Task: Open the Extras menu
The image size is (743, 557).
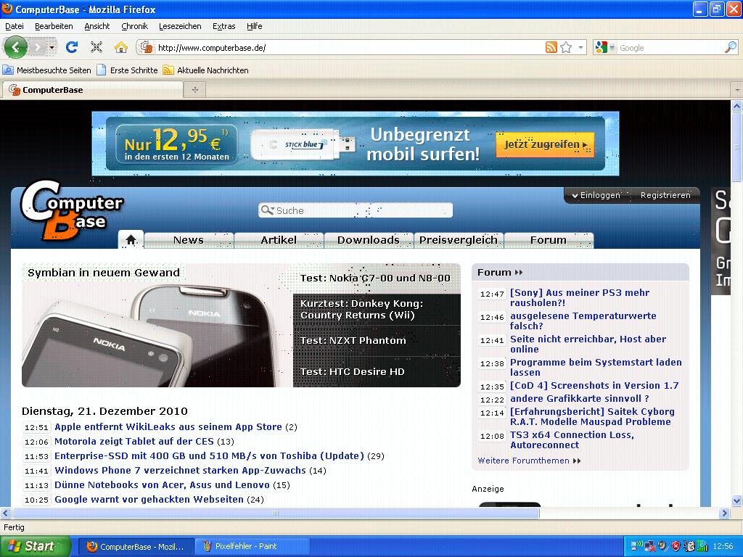Action: (223, 26)
